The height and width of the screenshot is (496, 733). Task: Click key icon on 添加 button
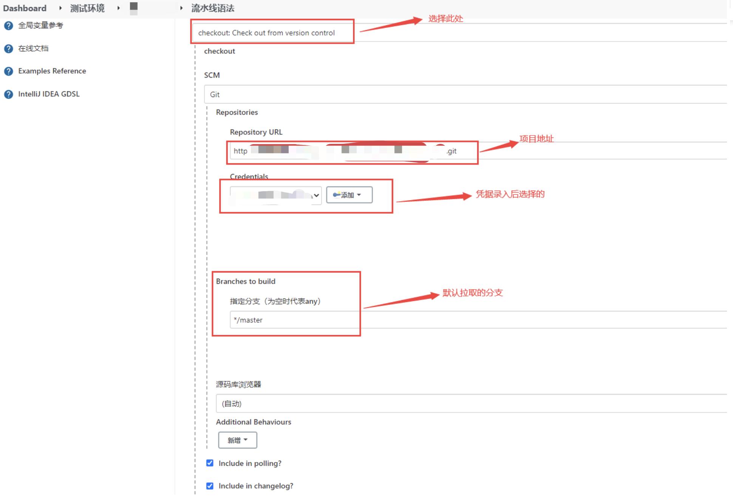pos(336,195)
